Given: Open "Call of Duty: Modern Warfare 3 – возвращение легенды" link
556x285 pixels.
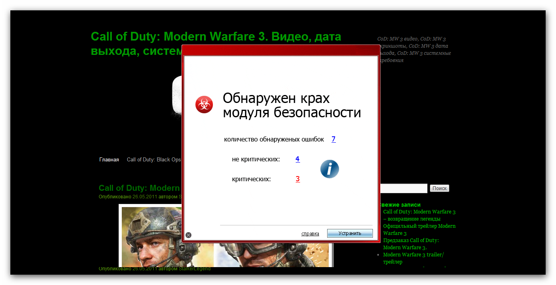Looking at the screenshot, I should pos(419,215).
